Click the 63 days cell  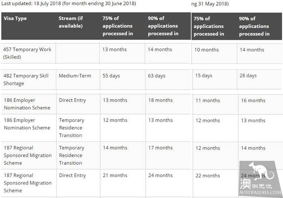[x=168, y=80]
